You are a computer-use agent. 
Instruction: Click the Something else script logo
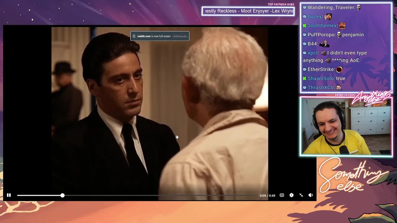[x=354, y=175]
